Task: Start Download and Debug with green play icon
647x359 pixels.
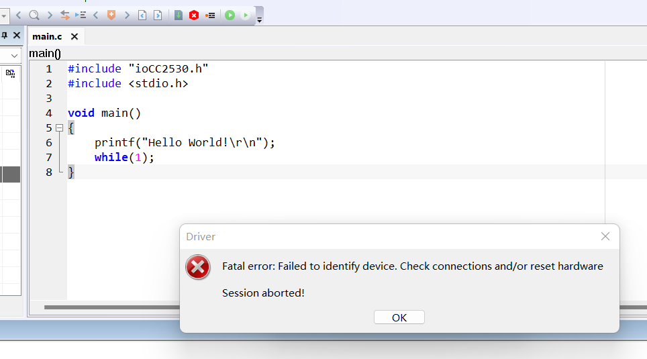Action: [x=230, y=15]
